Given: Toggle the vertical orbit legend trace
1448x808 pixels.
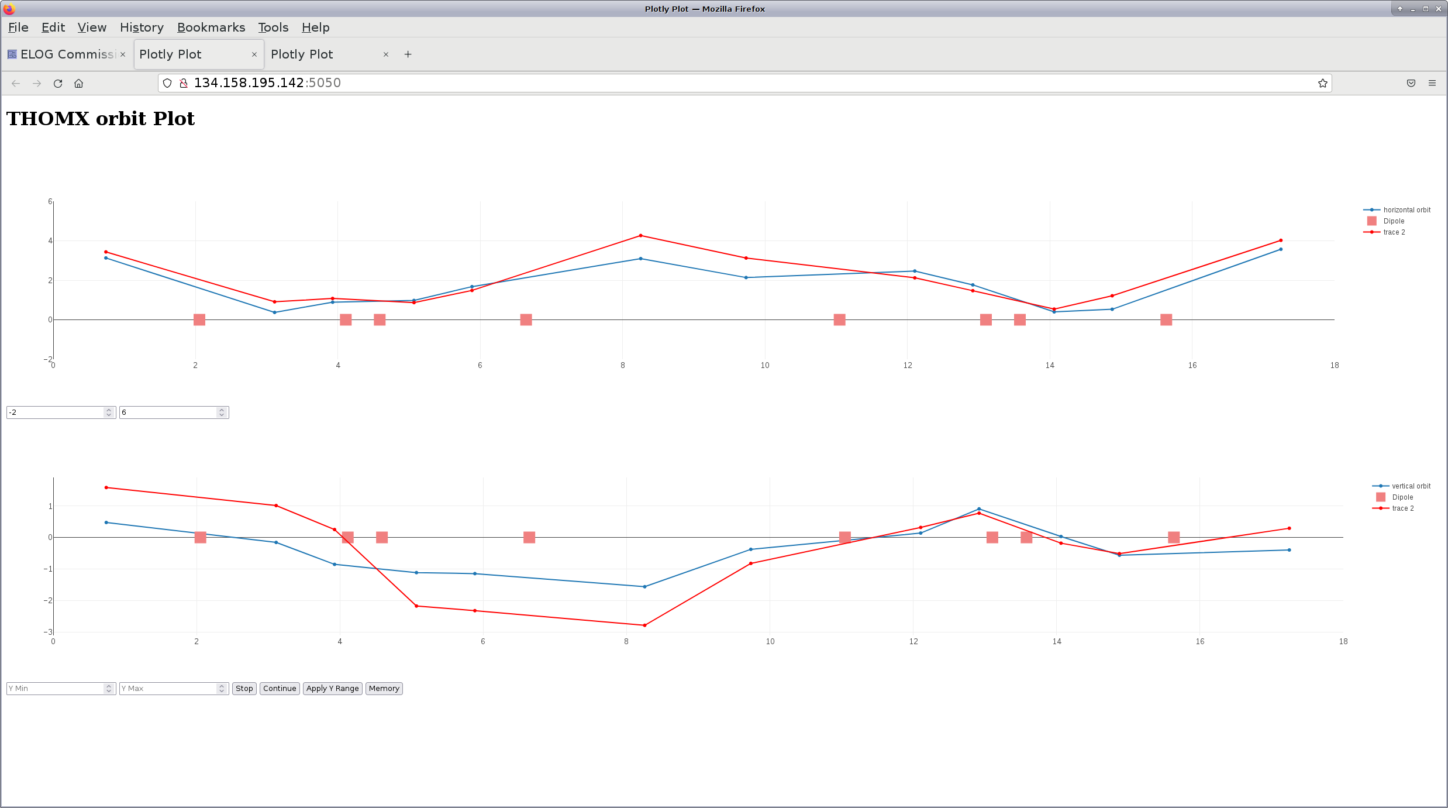Looking at the screenshot, I should point(1410,486).
